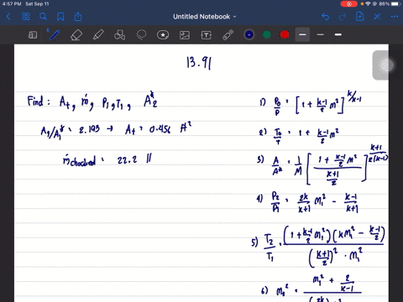Select the Eraser tool
This screenshot has width=403, height=302.
pyautogui.click(x=76, y=35)
